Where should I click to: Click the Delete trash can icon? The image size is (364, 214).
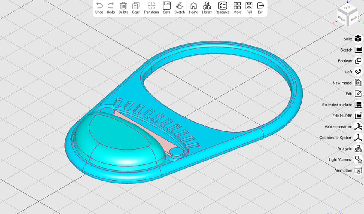tap(123, 5)
